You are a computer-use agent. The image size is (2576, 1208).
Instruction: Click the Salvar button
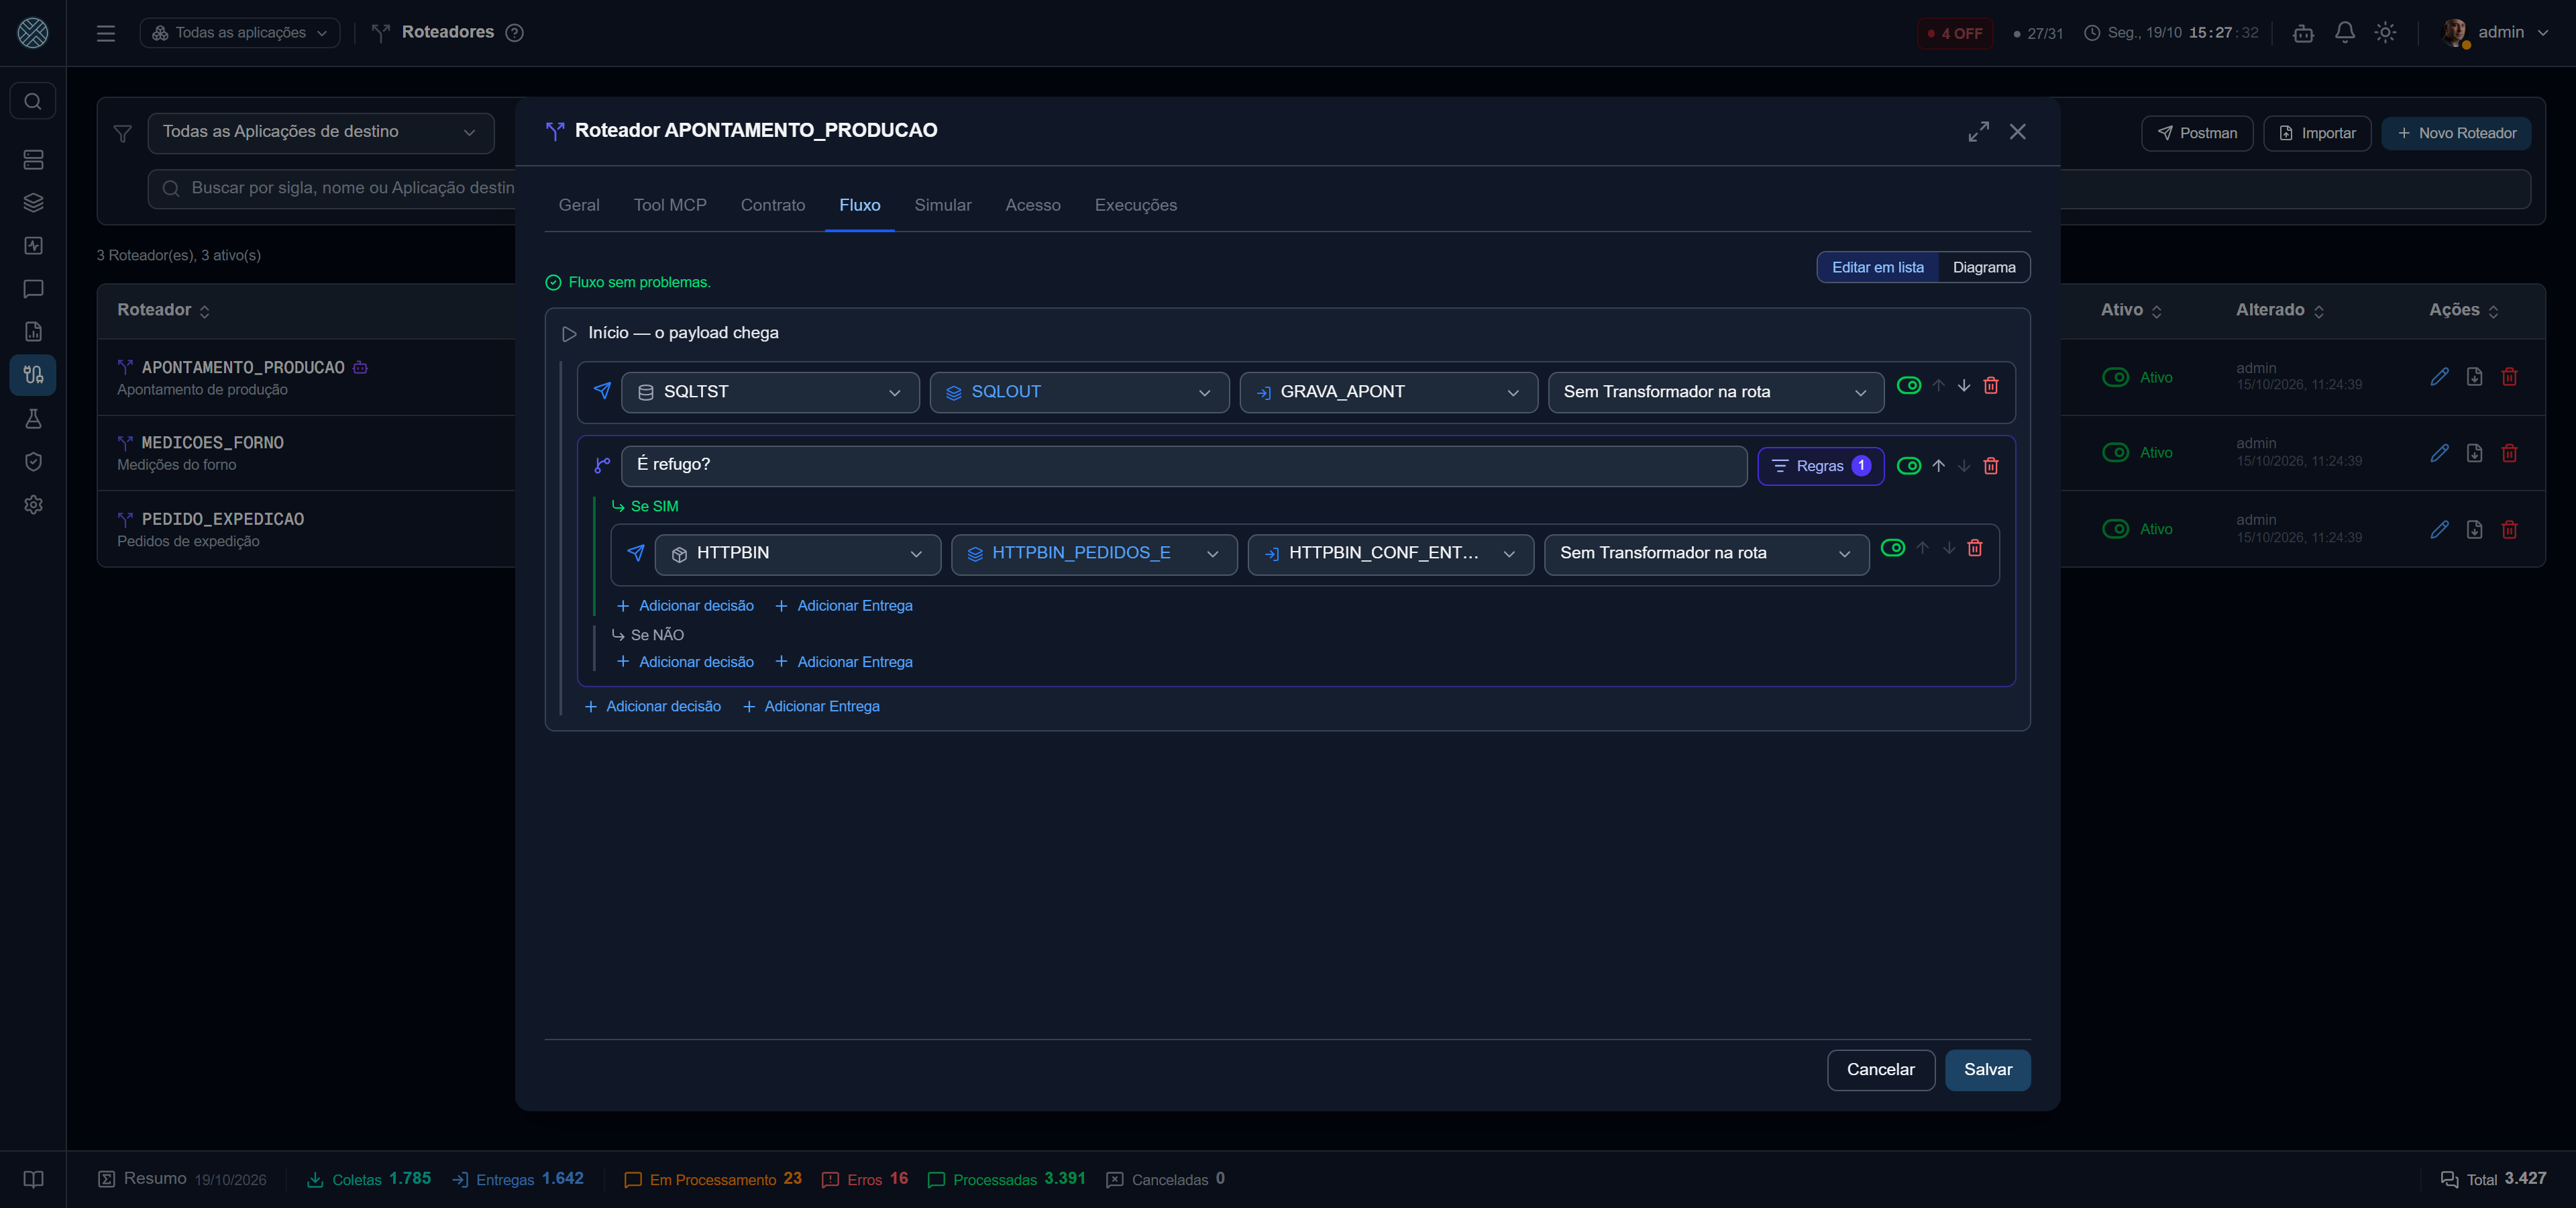(1987, 1070)
